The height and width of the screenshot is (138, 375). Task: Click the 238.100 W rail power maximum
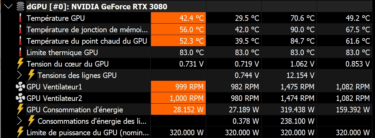[x=298, y=121]
